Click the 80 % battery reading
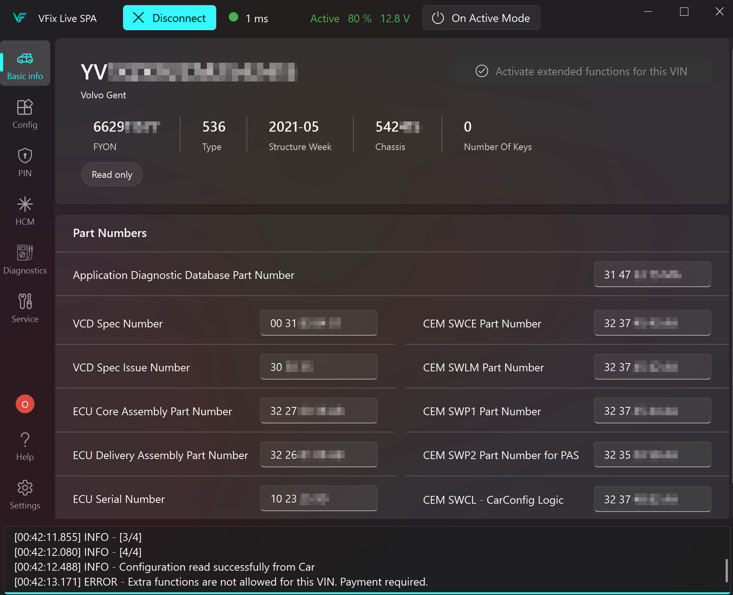This screenshot has height=595, width=733. coord(360,19)
